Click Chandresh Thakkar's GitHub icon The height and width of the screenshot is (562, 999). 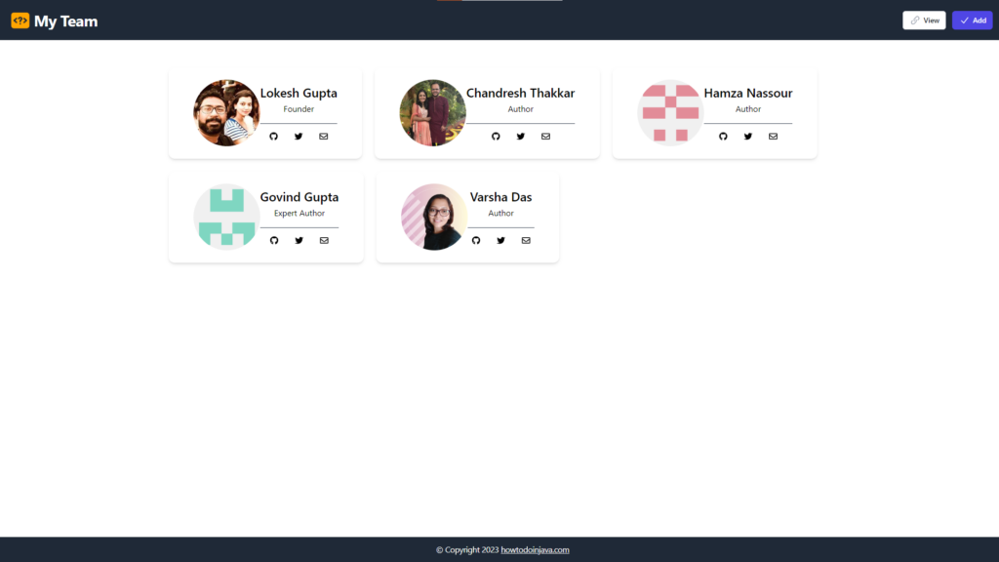click(x=496, y=137)
